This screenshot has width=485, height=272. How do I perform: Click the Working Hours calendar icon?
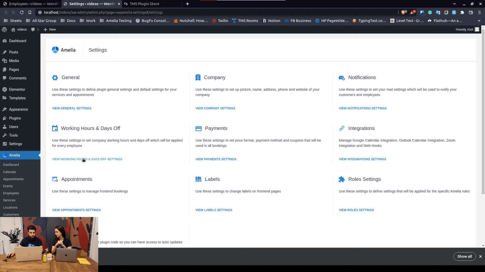[x=55, y=128]
